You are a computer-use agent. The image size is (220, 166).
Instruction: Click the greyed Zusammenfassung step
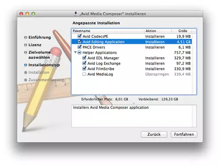(x=46, y=80)
